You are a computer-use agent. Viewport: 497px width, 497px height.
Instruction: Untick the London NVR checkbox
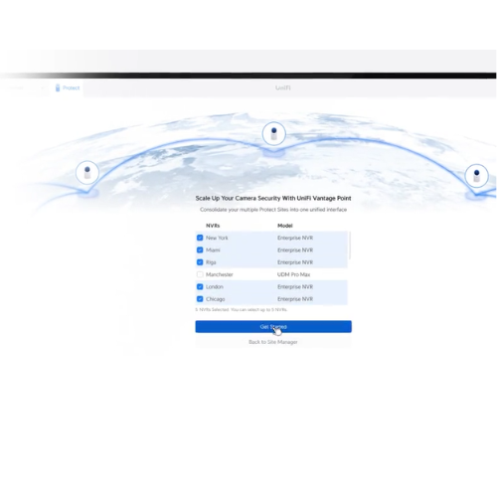[x=200, y=286]
